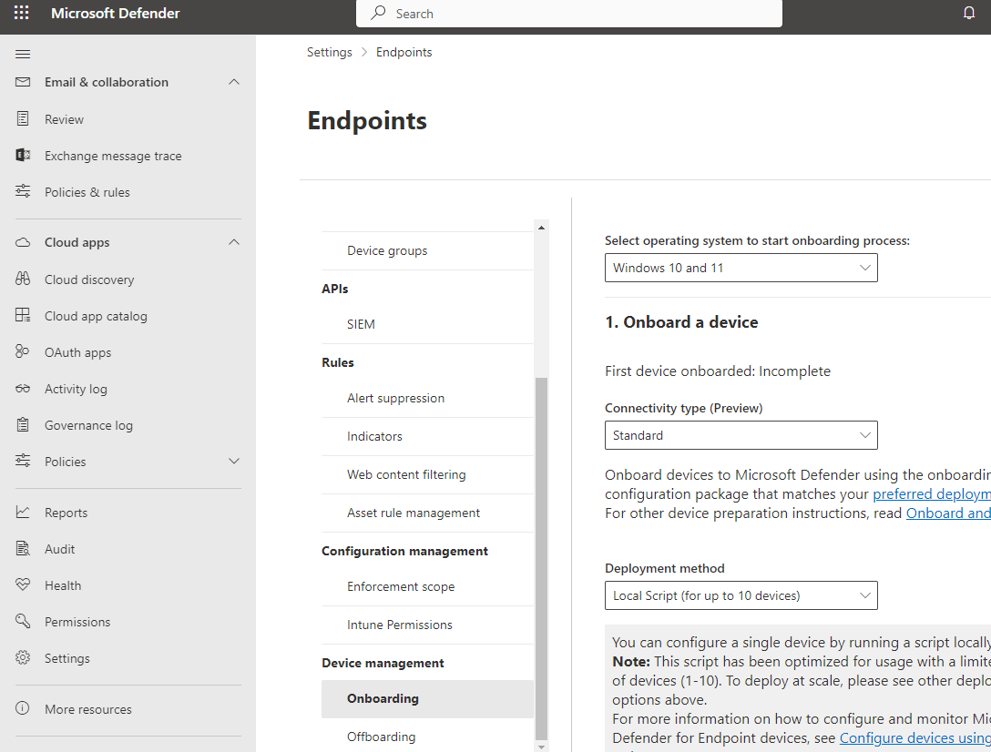Click the settings list scrollbar thumb

pyautogui.click(x=541, y=558)
